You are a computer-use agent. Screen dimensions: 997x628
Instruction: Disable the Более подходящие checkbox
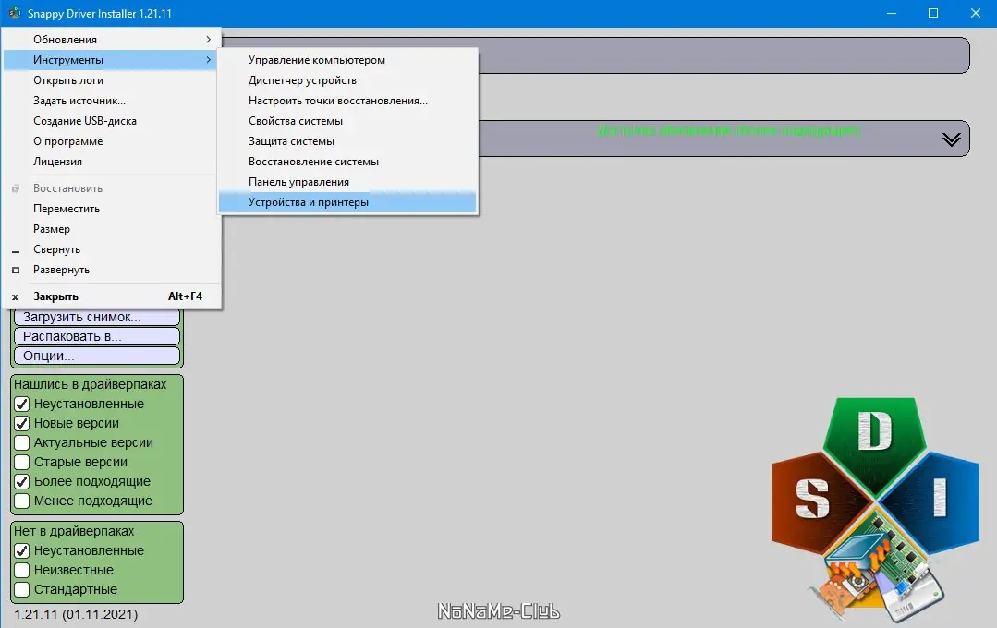(x=19, y=481)
